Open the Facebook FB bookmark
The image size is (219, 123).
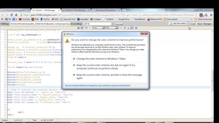pos(8,19)
